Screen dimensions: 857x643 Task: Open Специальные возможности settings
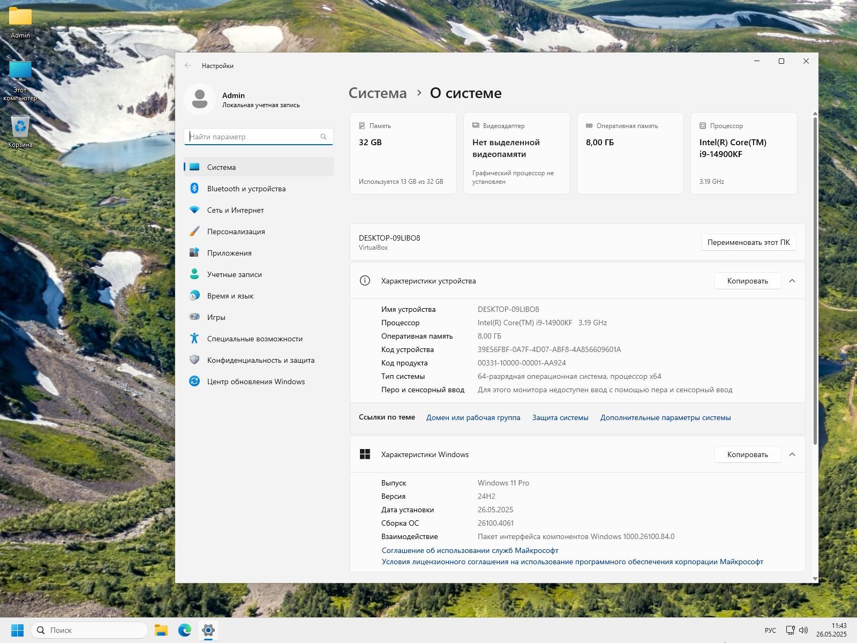pos(259,339)
